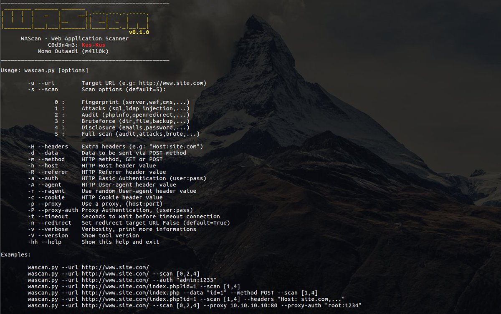501x314 pixels.
Task: Click scan option 5 'Full scan' line
Action: tap(127, 134)
